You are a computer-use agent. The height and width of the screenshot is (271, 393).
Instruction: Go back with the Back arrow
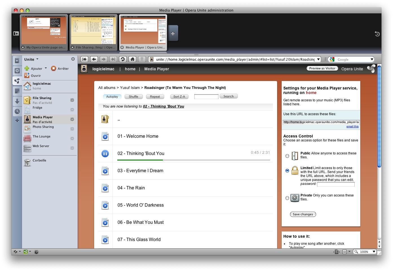[x=94, y=59]
